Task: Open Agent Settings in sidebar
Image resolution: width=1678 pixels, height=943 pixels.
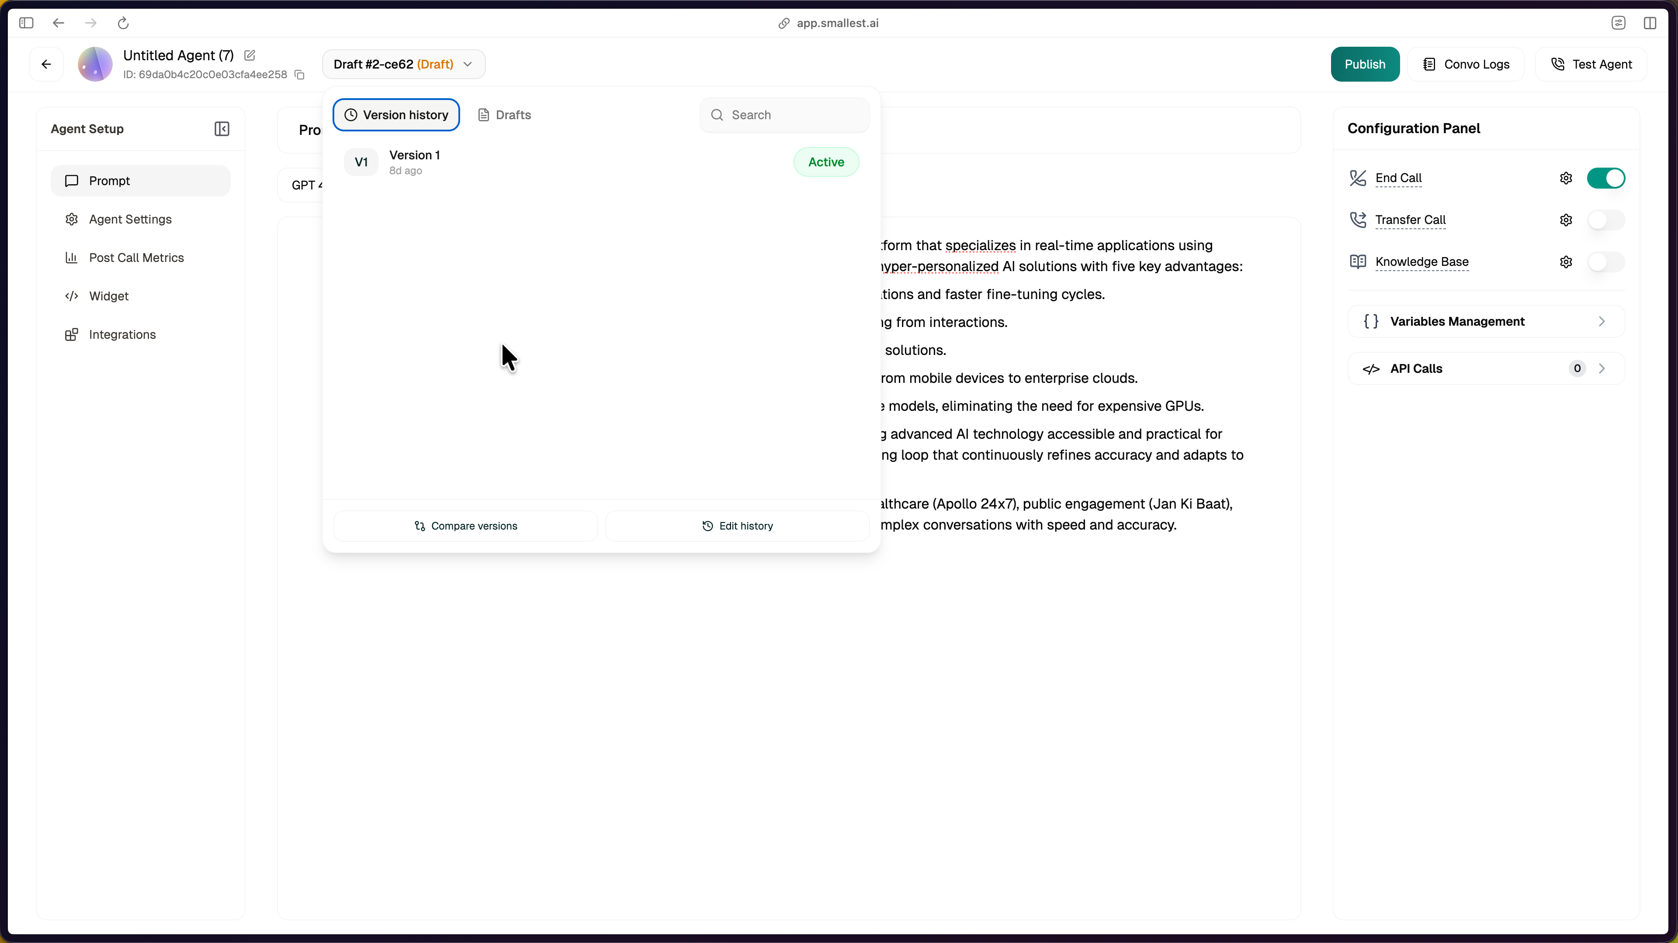Action: (130, 219)
